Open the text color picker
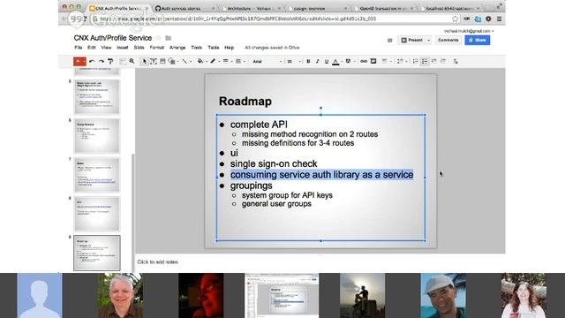This screenshot has height=318, width=565. point(335,62)
